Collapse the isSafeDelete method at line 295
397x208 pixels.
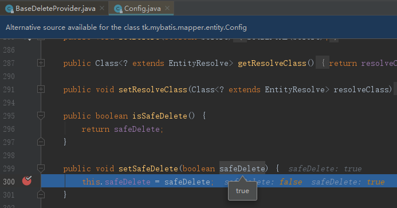coord(41,116)
